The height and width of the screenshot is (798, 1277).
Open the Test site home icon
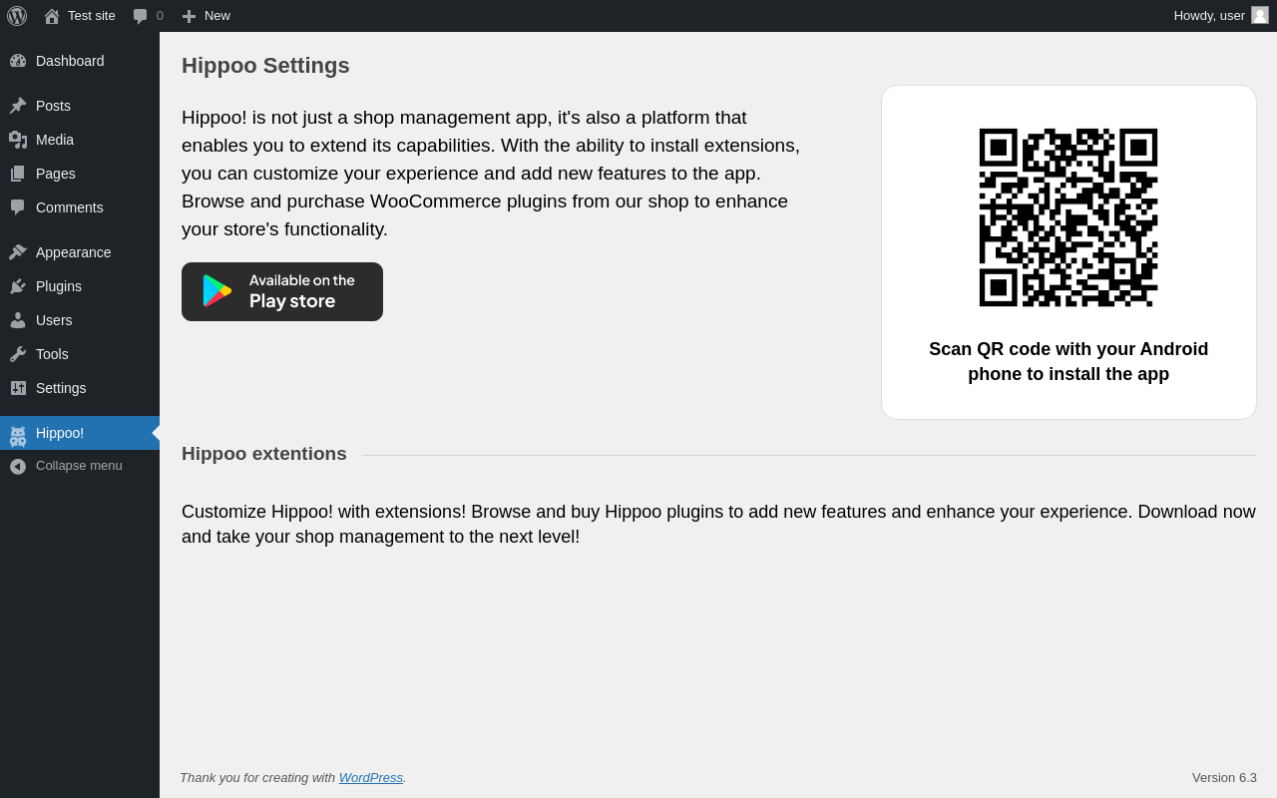tap(52, 16)
